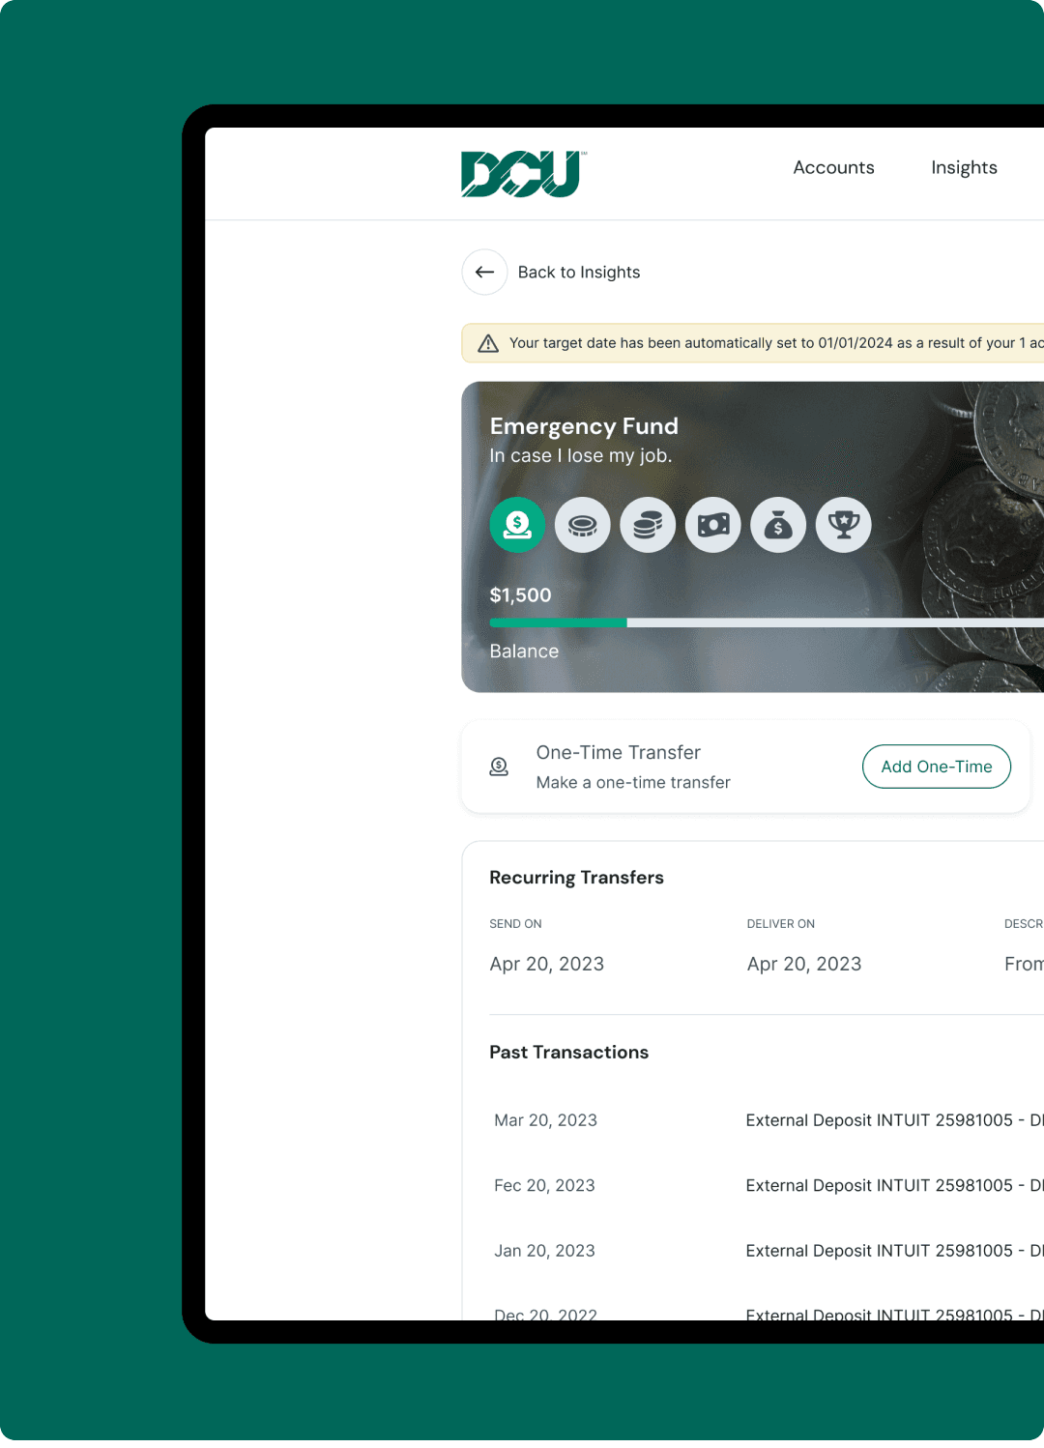Click the One-Time Transfer coin icon
Viewport: 1044px width, 1448px height.
[x=499, y=767]
